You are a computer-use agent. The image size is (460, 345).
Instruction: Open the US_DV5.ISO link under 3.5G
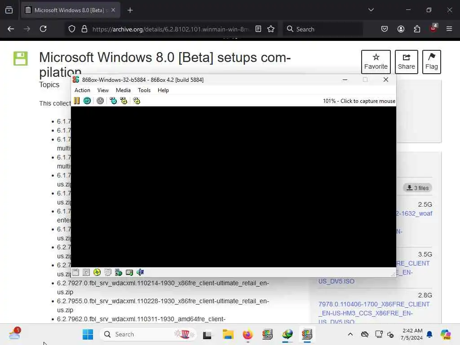(336, 281)
